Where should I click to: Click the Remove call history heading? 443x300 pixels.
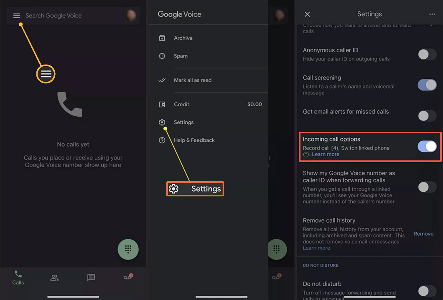(x=329, y=220)
